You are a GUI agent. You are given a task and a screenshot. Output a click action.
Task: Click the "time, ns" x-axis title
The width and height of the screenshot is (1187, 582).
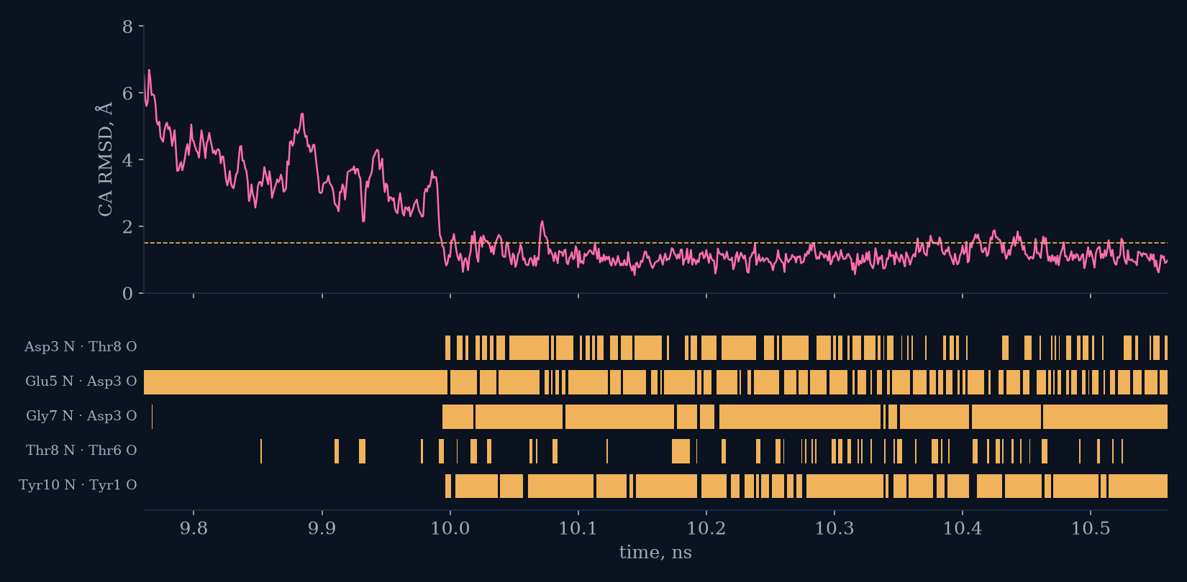[x=655, y=553]
